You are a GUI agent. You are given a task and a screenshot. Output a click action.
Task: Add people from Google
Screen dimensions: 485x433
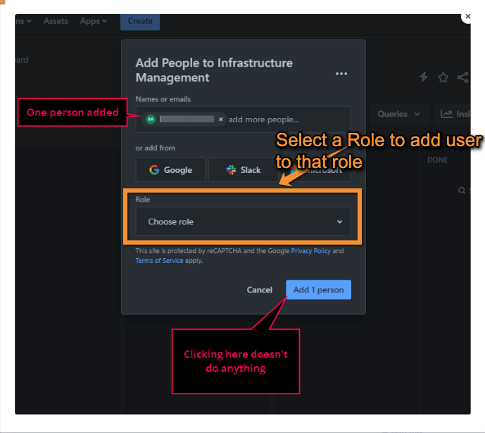(170, 169)
